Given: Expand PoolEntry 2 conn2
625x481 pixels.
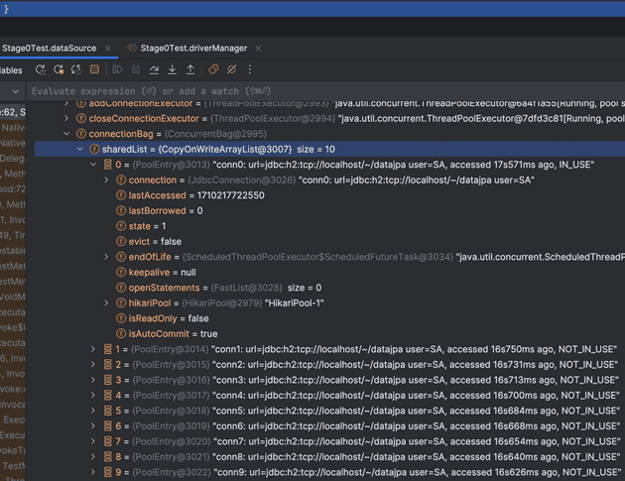Looking at the screenshot, I should tap(93, 365).
